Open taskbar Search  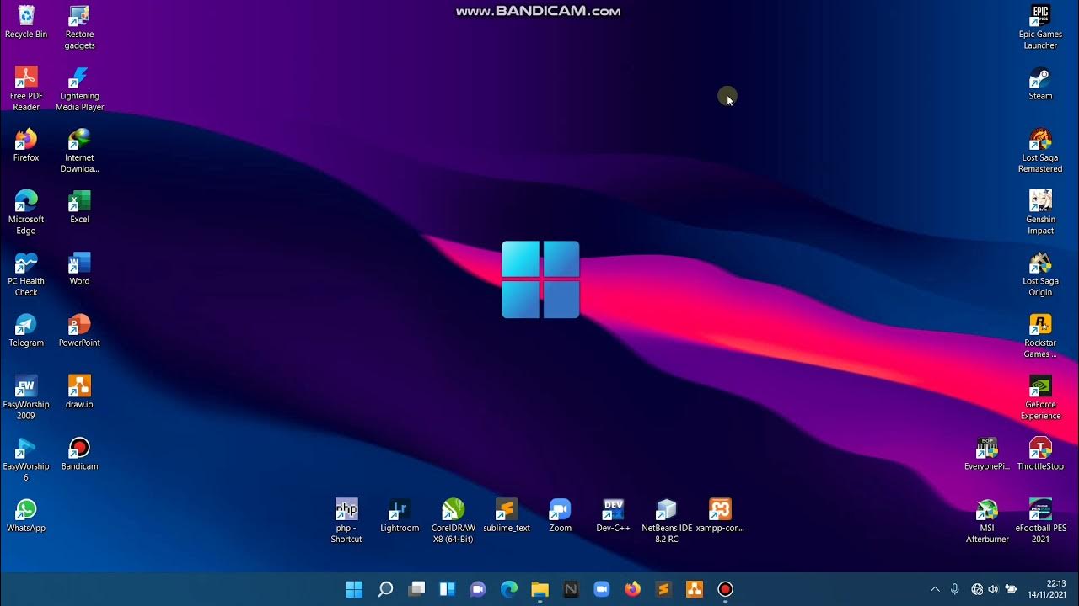(385, 589)
